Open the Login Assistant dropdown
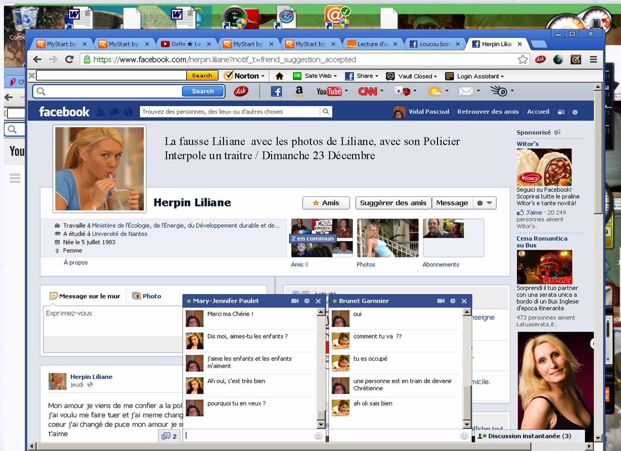 pos(479,76)
